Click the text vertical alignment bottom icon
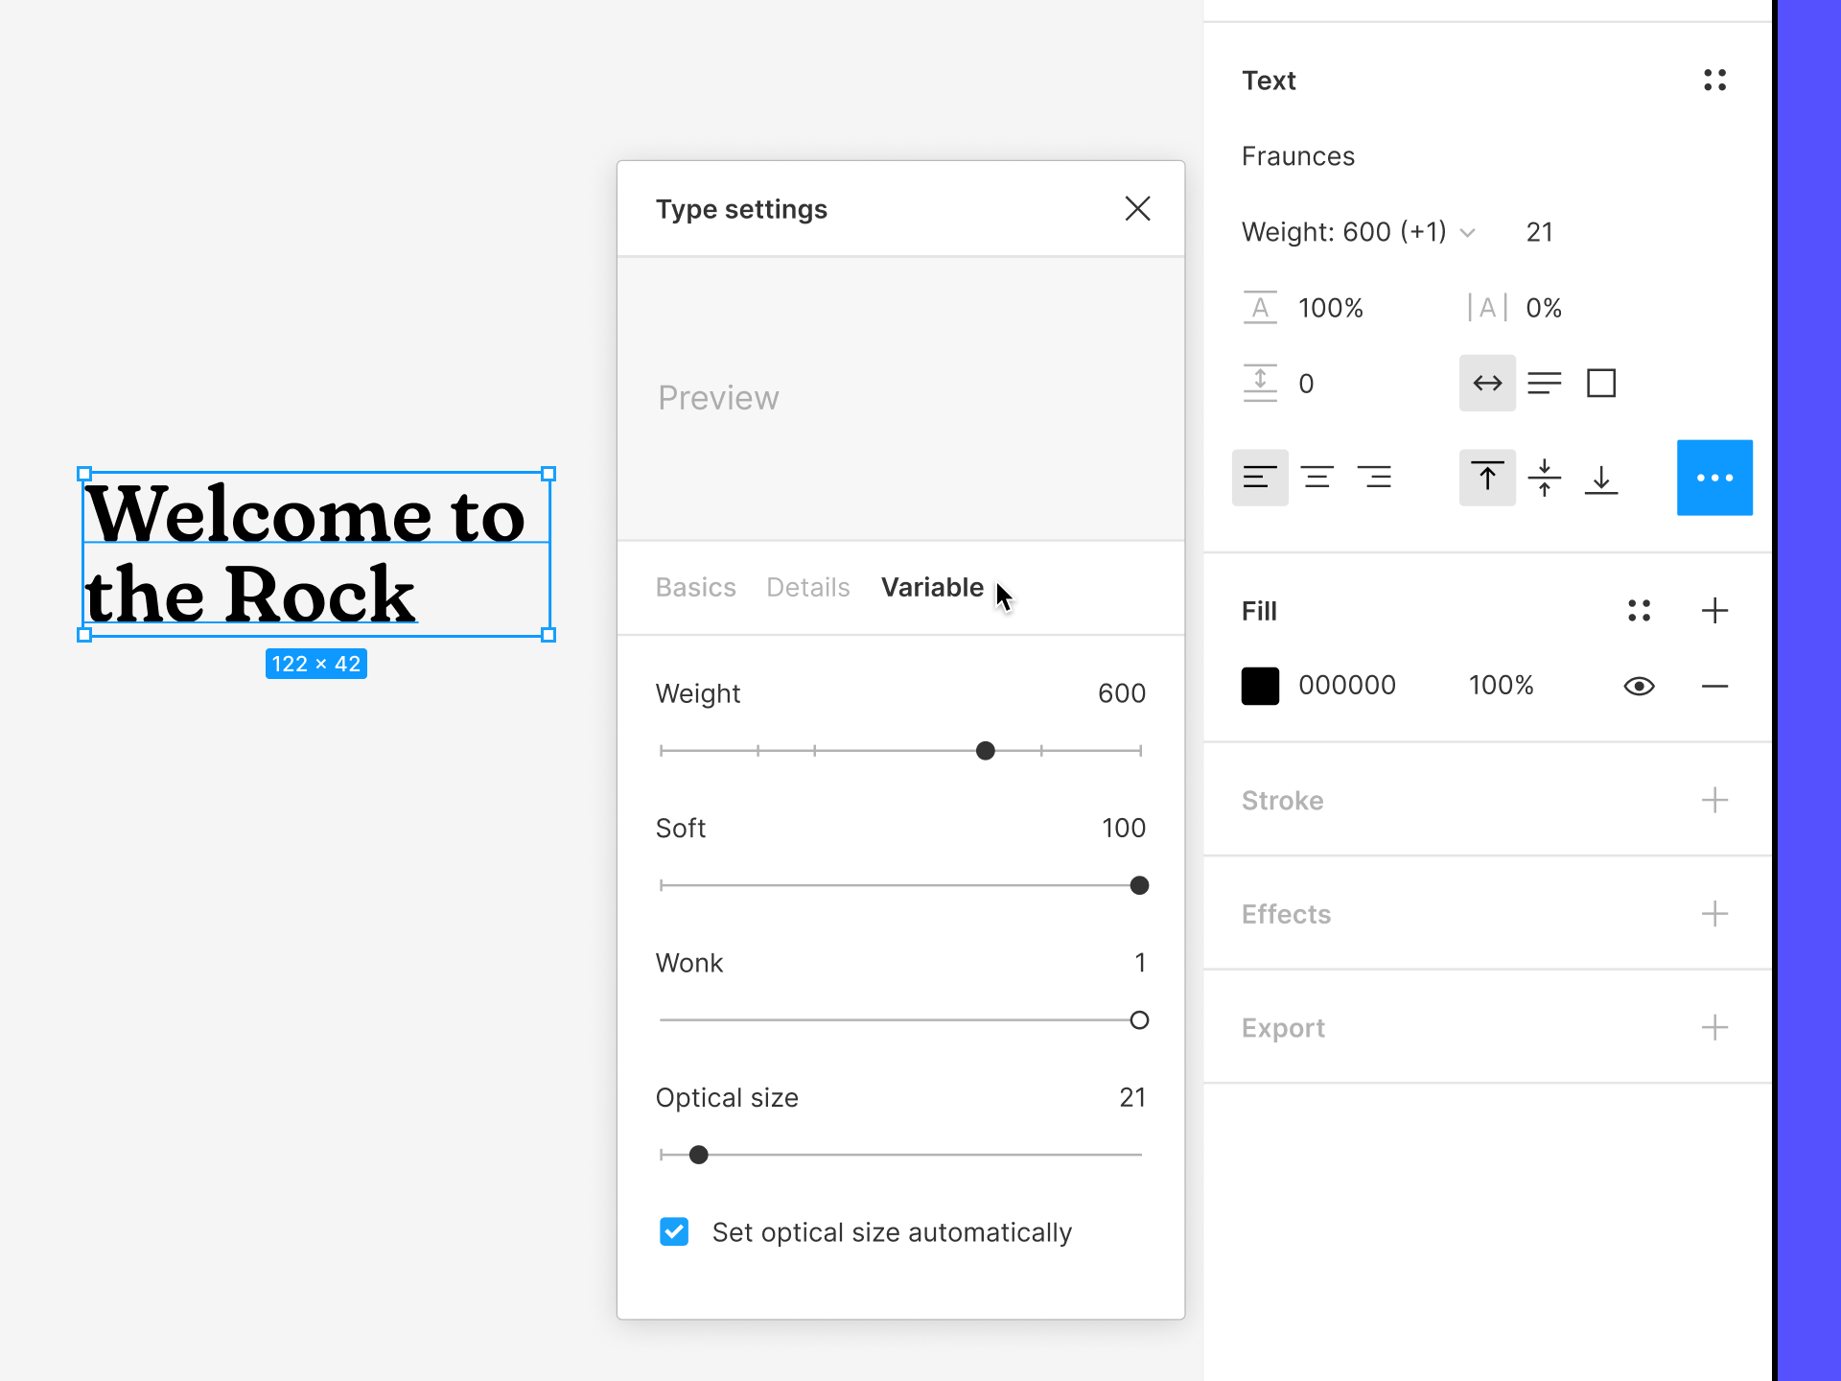Screen dimensions: 1841x1381 point(1600,478)
